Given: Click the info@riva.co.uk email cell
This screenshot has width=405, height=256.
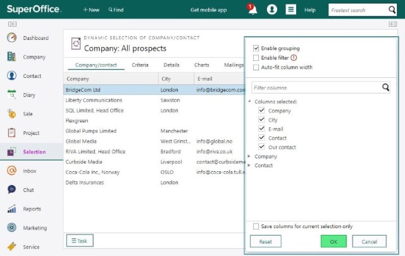Looking at the screenshot, I should click(214, 151).
